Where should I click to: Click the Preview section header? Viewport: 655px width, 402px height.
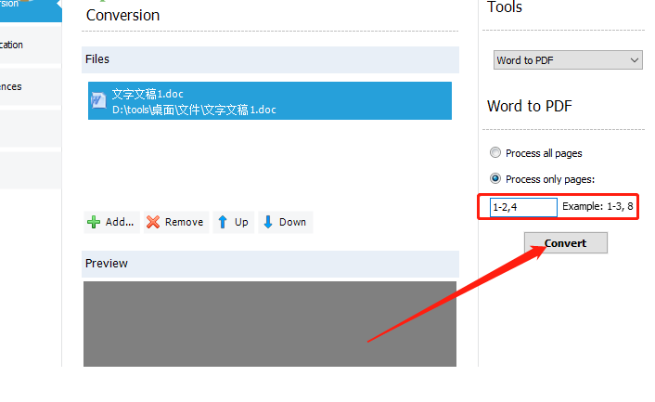click(x=270, y=264)
